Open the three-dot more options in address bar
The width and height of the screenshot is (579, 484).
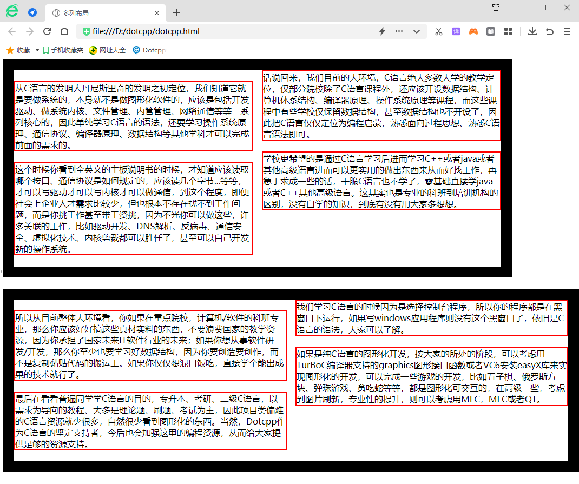(399, 31)
